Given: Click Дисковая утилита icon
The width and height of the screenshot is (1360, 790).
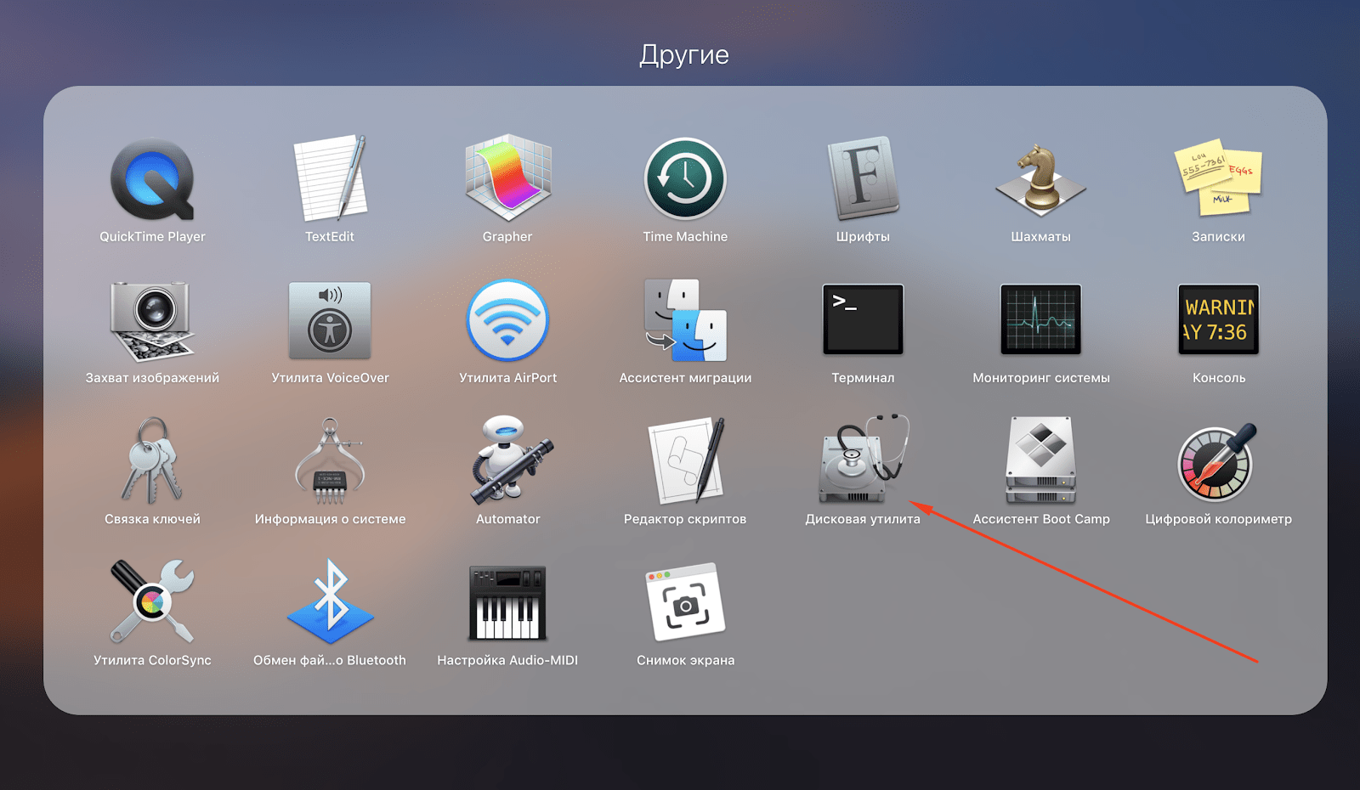Looking at the screenshot, I should (863, 461).
